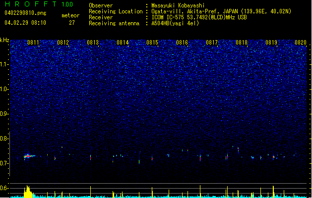Click the 0.6 kHz axis label
Image resolution: width=312 pixels, height=198 pixels.
4,188
